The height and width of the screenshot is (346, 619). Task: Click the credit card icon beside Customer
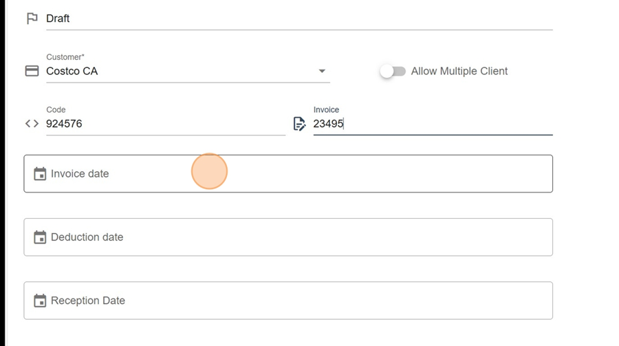point(32,71)
